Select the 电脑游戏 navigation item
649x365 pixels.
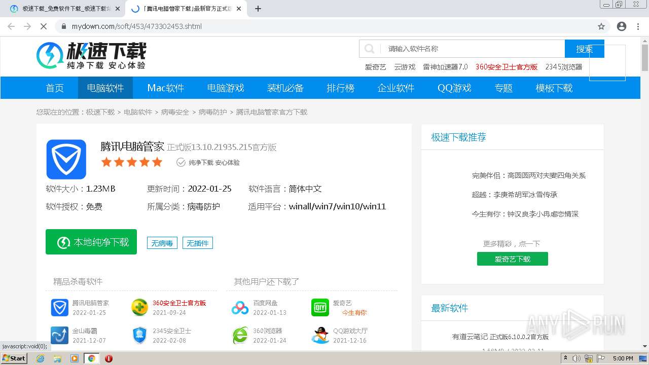tap(226, 88)
